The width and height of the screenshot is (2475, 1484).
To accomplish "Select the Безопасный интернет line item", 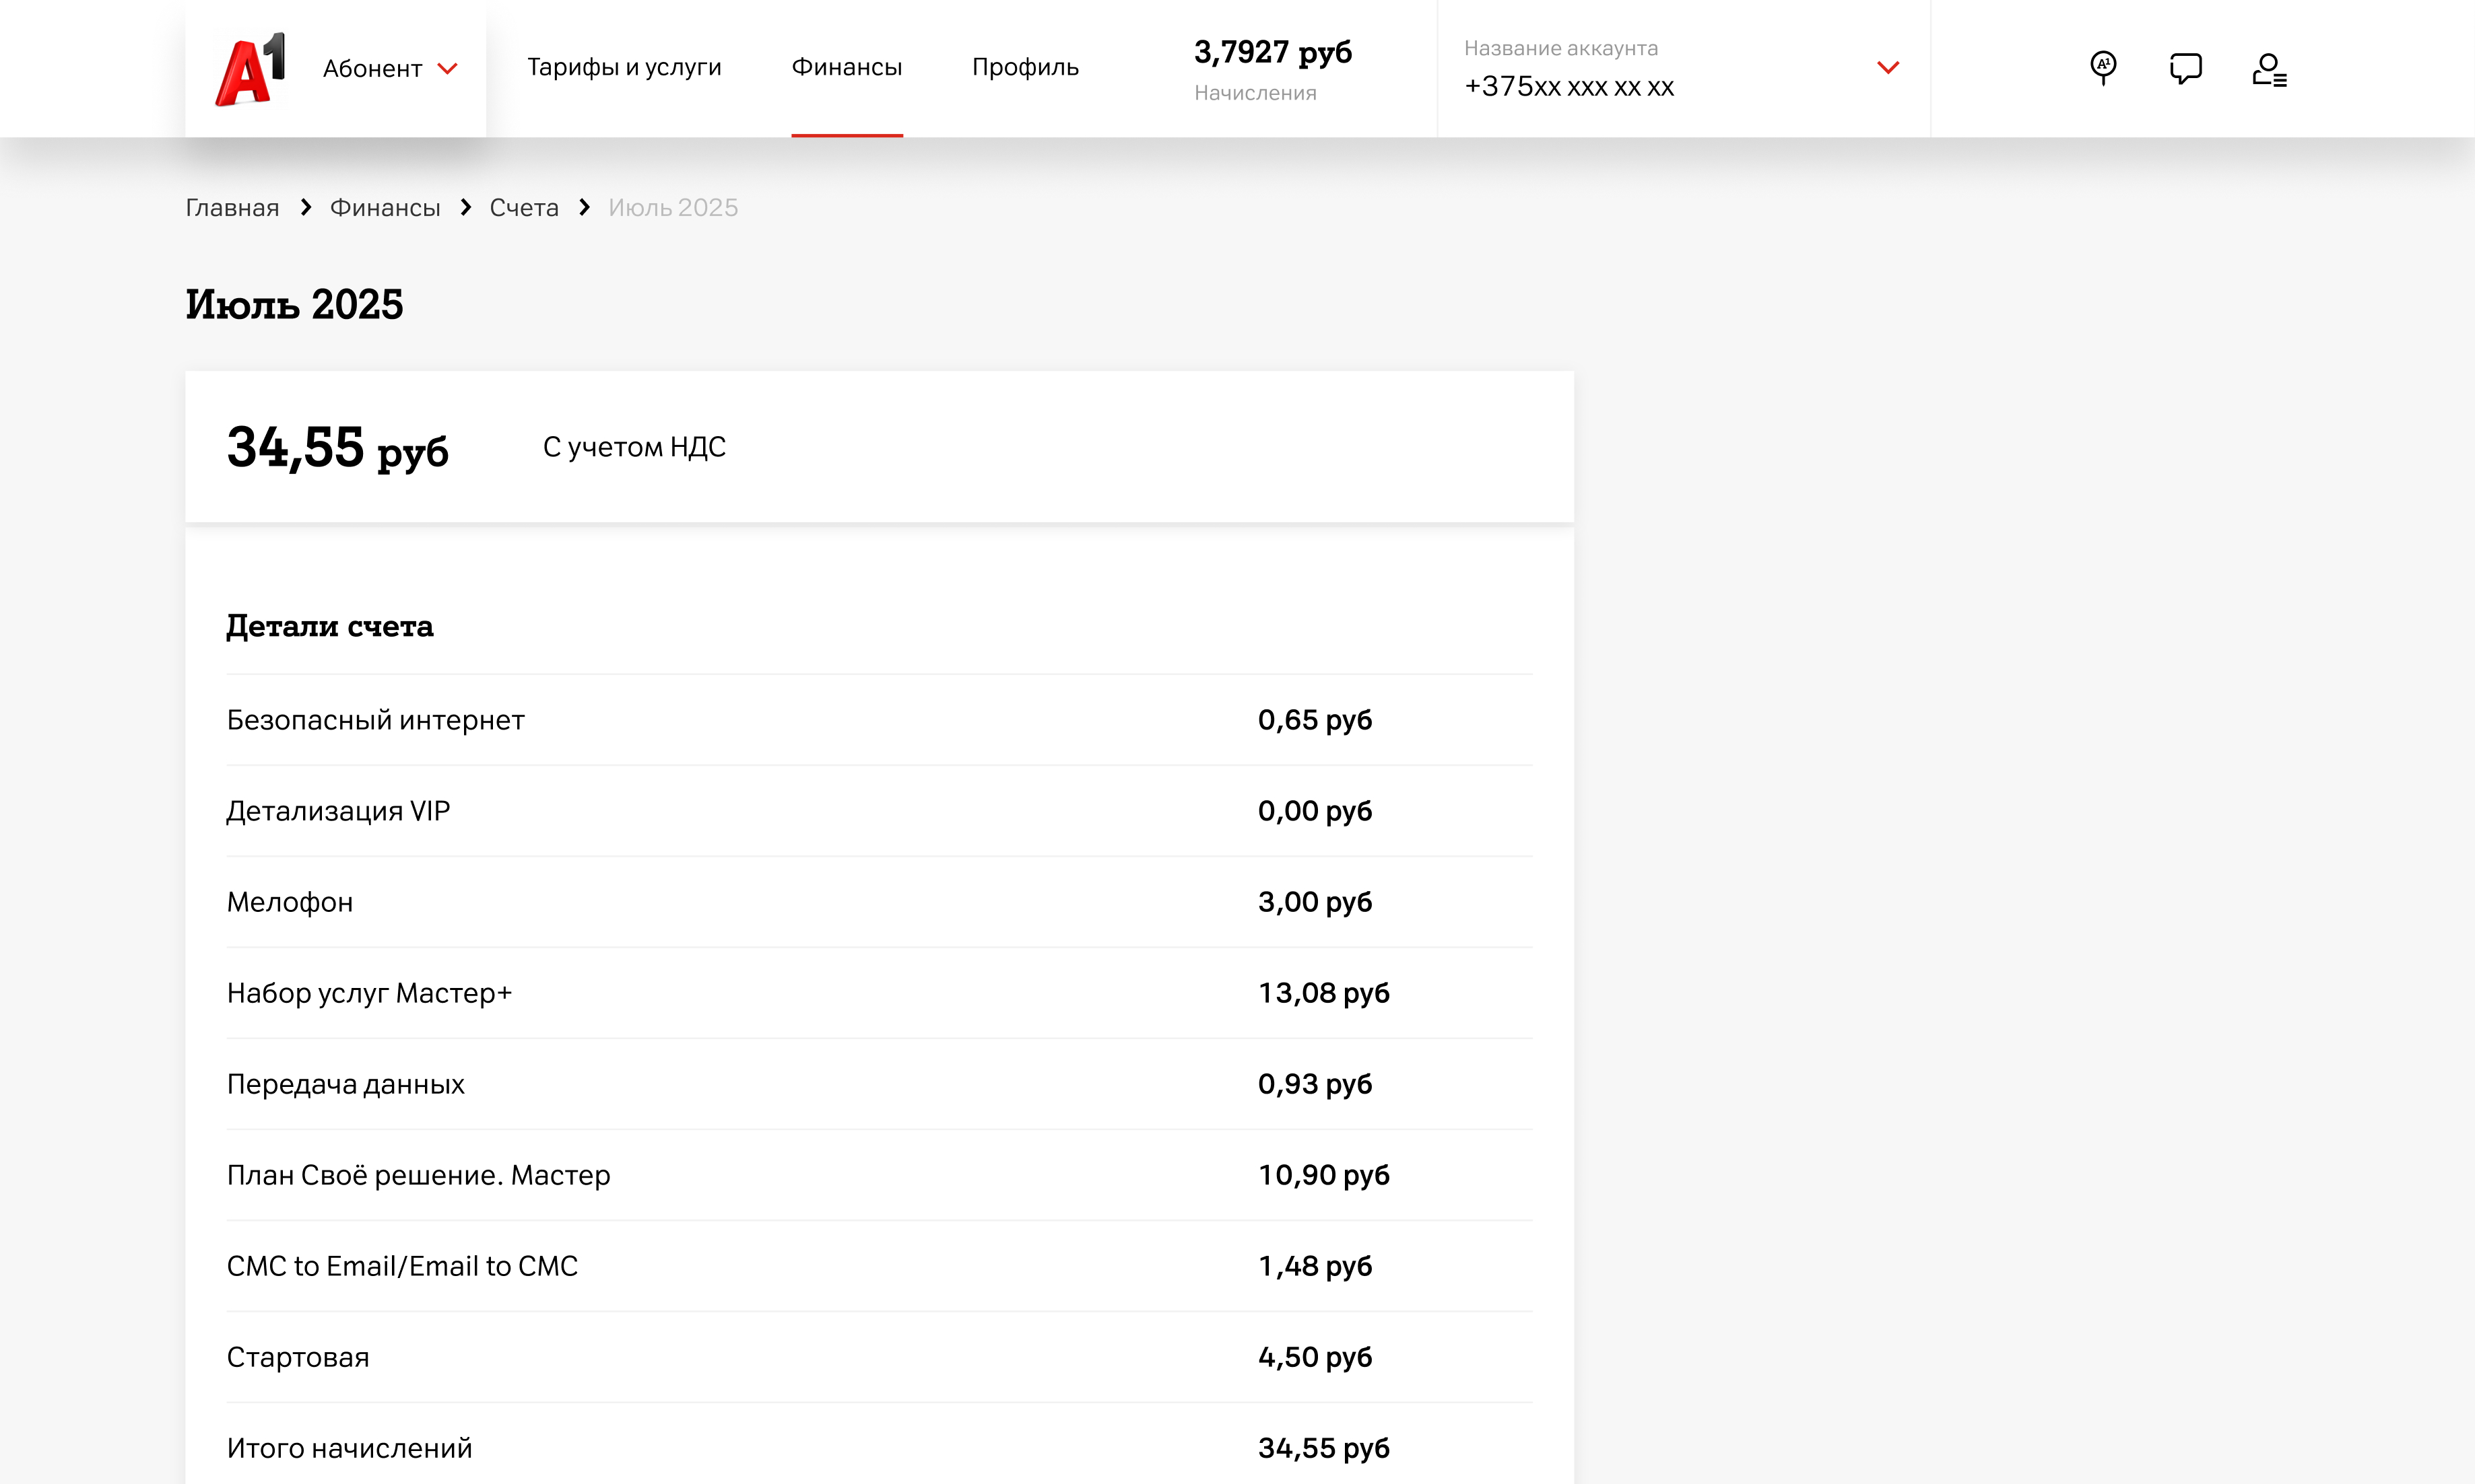I will 375,720.
